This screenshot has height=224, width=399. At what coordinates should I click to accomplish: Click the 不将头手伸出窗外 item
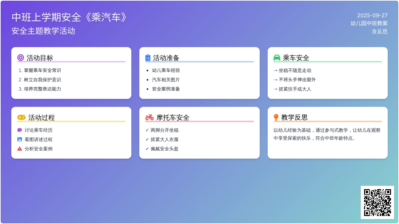tap(297, 80)
